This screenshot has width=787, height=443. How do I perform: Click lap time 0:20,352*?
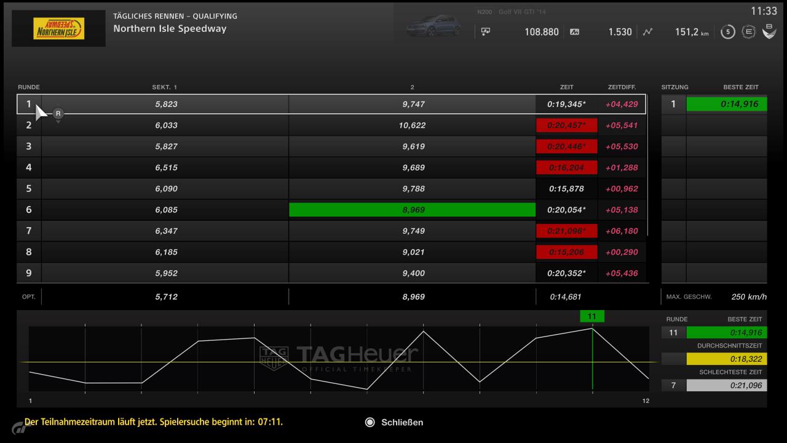click(x=567, y=273)
